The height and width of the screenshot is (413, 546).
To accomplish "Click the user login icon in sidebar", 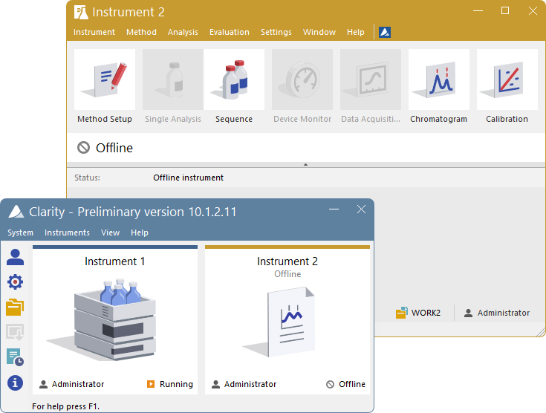I will (15, 257).
